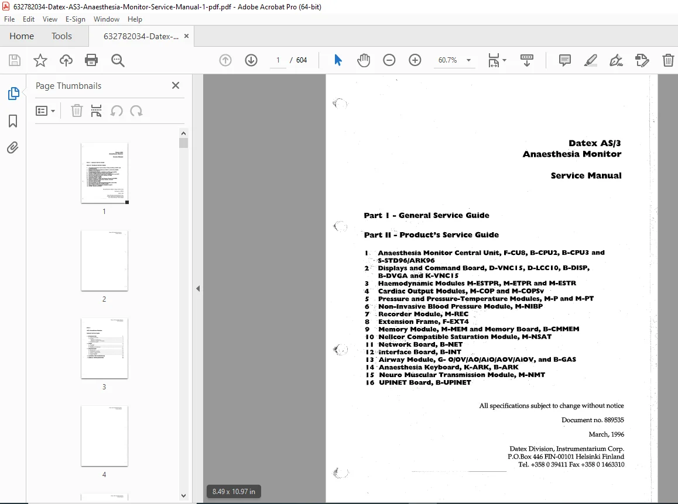Go to previous page arrow
The width and height of the screenshot is (678, 504).
[x=225, y=60]
